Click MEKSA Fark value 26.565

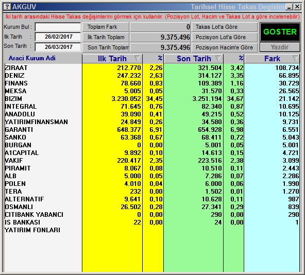[x=289, y=91]
